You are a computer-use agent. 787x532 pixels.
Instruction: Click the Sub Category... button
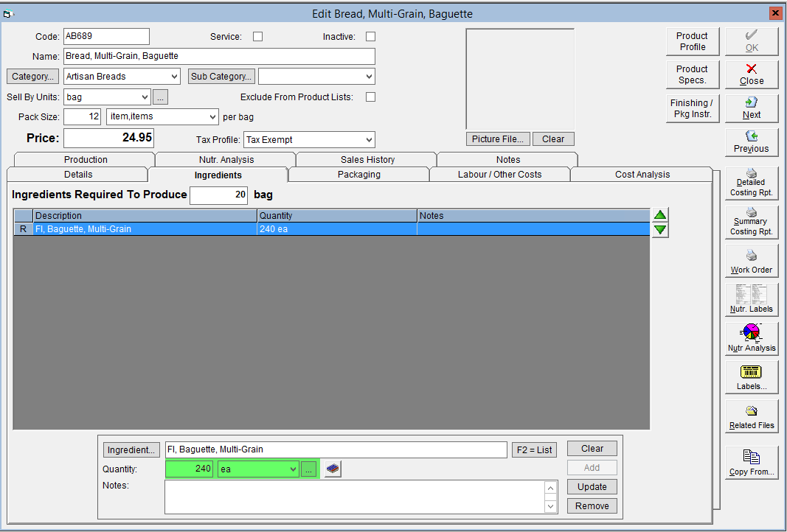pyautogui.click(x=221, y=77)
